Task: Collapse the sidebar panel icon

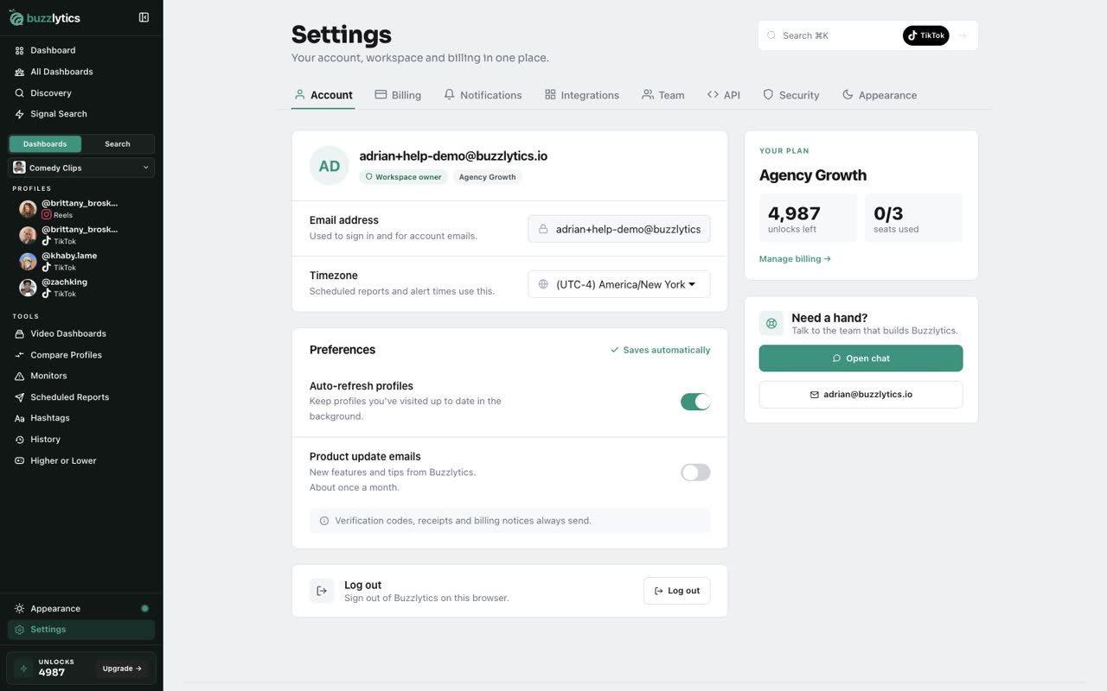Action: [x=144, y=17]
